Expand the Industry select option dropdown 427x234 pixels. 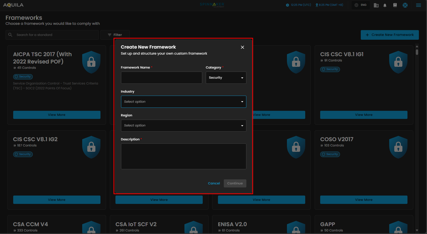click(183, 102)
